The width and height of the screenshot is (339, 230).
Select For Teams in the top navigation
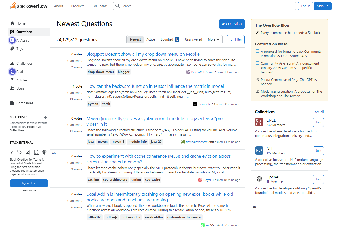[100, 6]
